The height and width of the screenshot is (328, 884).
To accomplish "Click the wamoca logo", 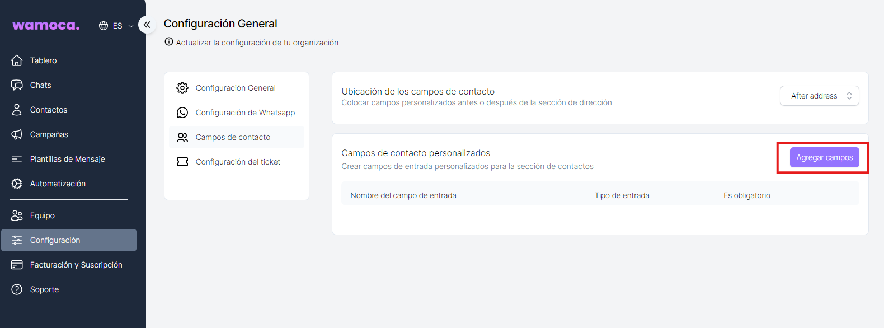I will (46, 25).
